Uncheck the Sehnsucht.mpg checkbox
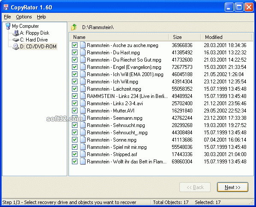The image size is (256, 207). [74, 125]
